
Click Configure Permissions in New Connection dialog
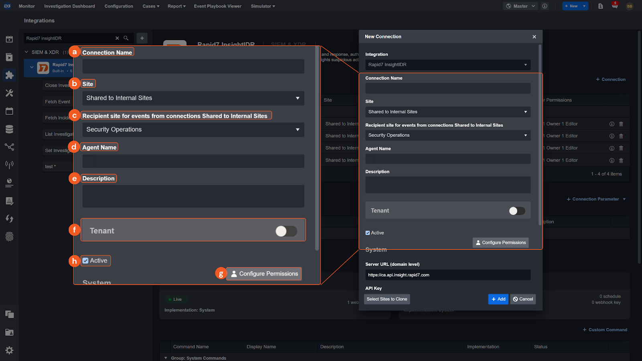[x=501, y=243]
